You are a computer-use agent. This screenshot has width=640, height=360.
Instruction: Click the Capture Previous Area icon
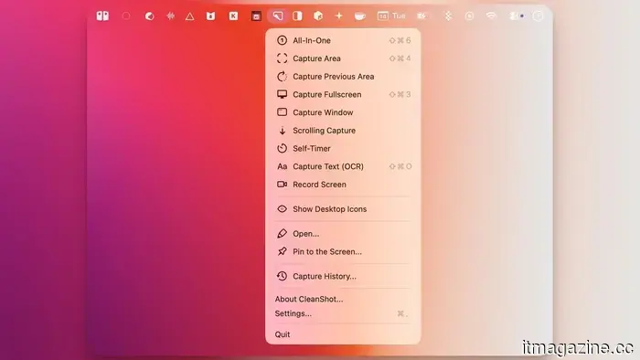point(282,76)
